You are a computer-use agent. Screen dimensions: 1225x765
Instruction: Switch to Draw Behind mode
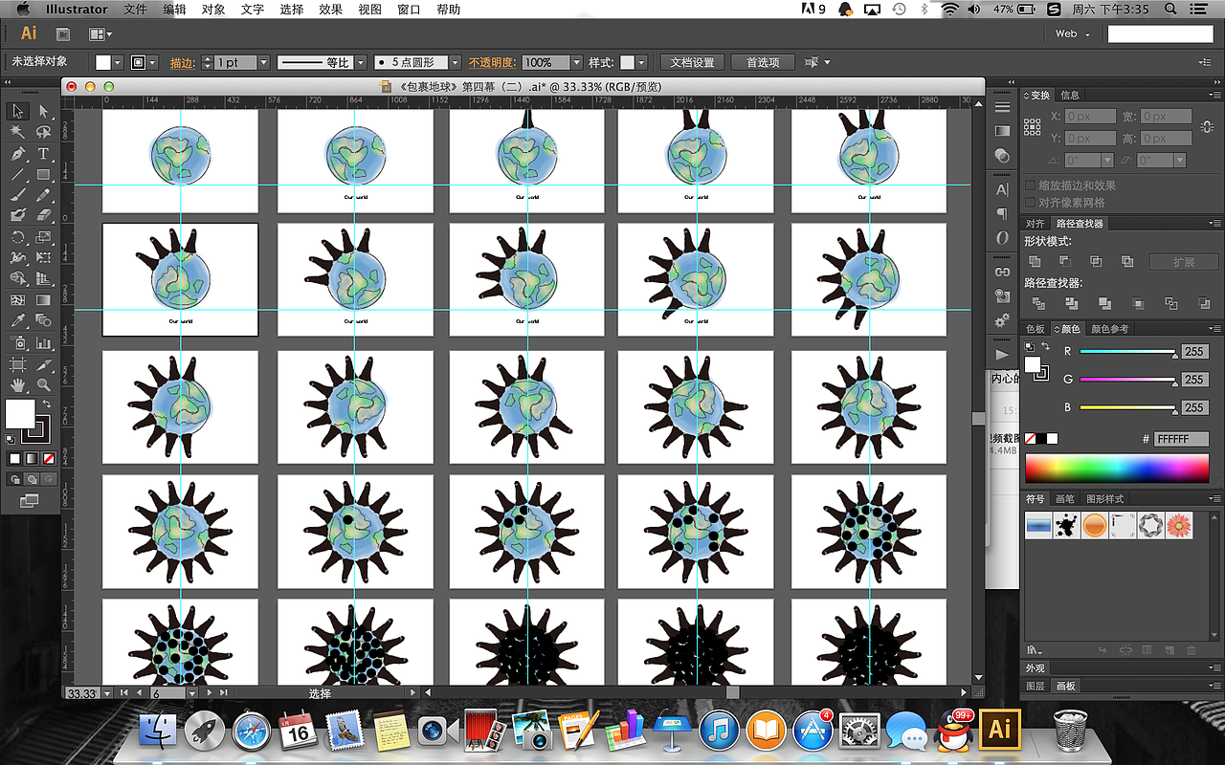[x=32, y=478]
